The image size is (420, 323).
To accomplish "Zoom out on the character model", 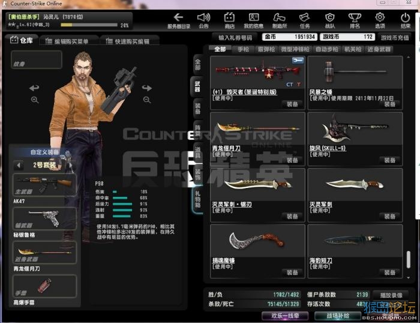I will point(147,100).
